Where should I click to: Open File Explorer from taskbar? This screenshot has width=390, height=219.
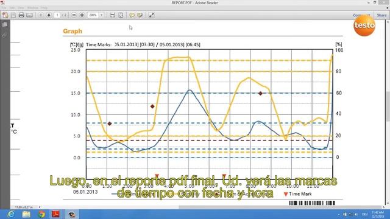point(26,214)
